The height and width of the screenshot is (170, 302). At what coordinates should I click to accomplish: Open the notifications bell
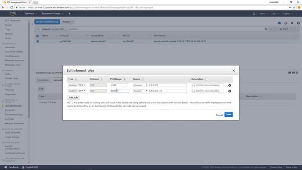click(x=254, y=14)
